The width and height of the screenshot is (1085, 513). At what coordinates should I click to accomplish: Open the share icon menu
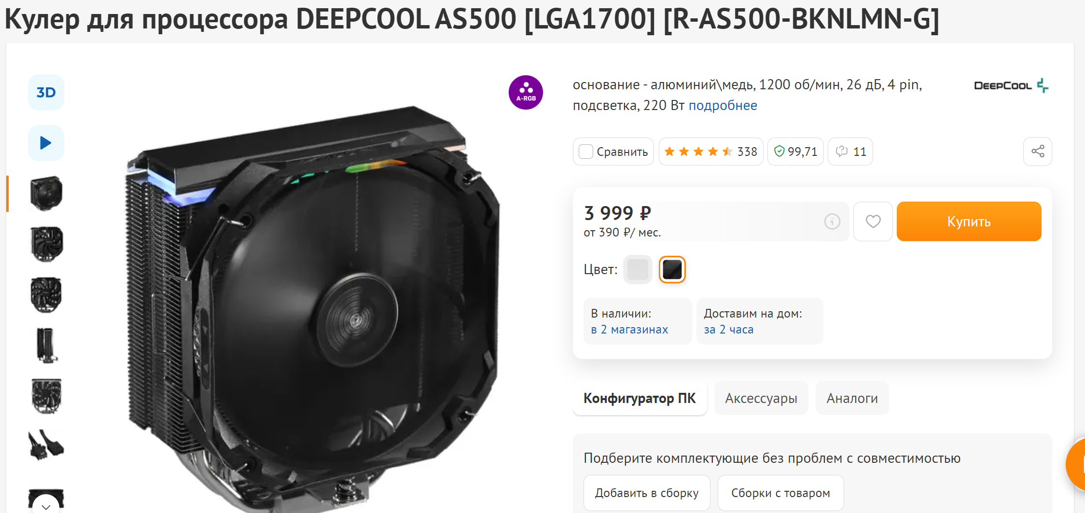(x=1038, y=152)
